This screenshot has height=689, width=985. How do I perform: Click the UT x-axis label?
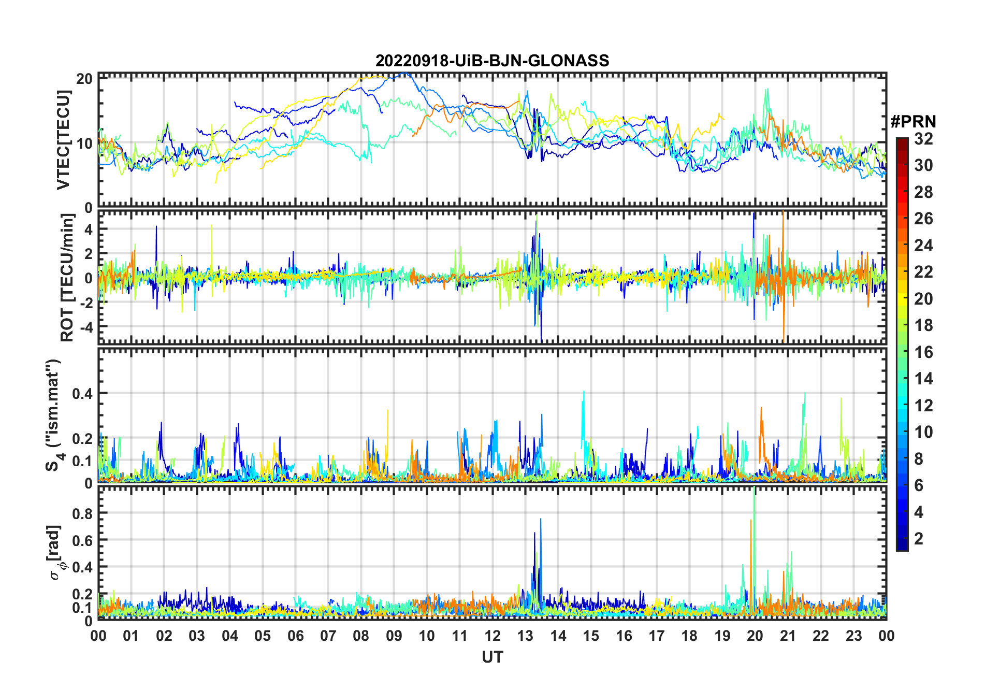pos(492,657)
